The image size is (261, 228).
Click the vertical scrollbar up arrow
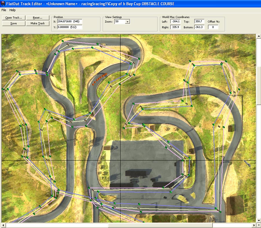pyautogui.click(x=259, y=36)
